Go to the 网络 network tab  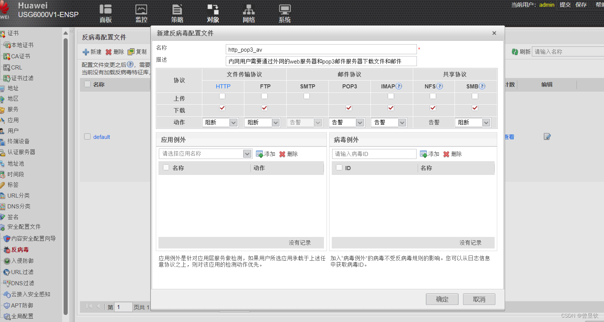click(248, 14)
